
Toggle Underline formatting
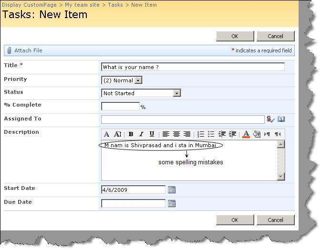(x=152, y=134)
